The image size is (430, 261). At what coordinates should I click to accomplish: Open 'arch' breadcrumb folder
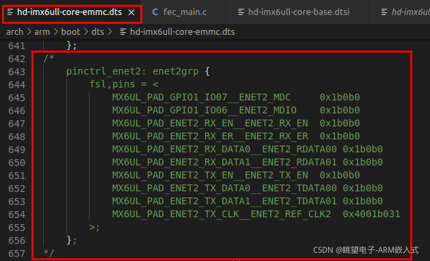coord(15,32)
